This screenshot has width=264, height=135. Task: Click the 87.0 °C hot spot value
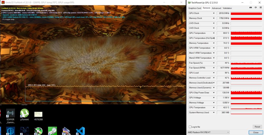point(223,38)
